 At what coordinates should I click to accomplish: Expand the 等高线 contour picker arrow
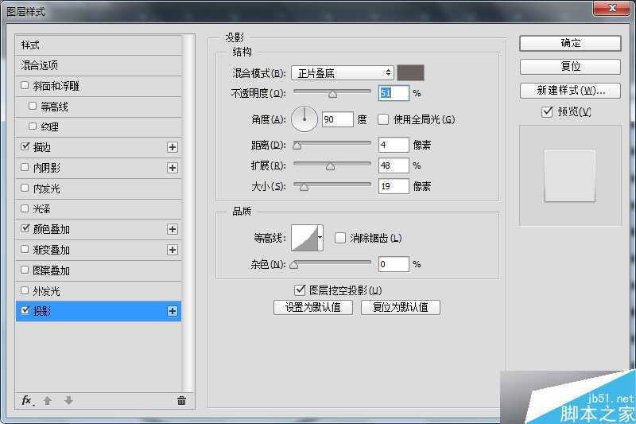pyautogui.click(x=320, y=237)
